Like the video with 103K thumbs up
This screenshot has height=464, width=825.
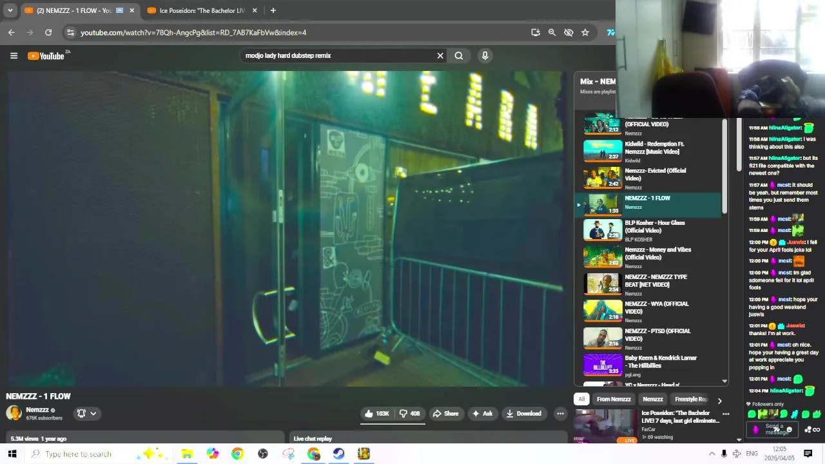click(x=377, y=414)
